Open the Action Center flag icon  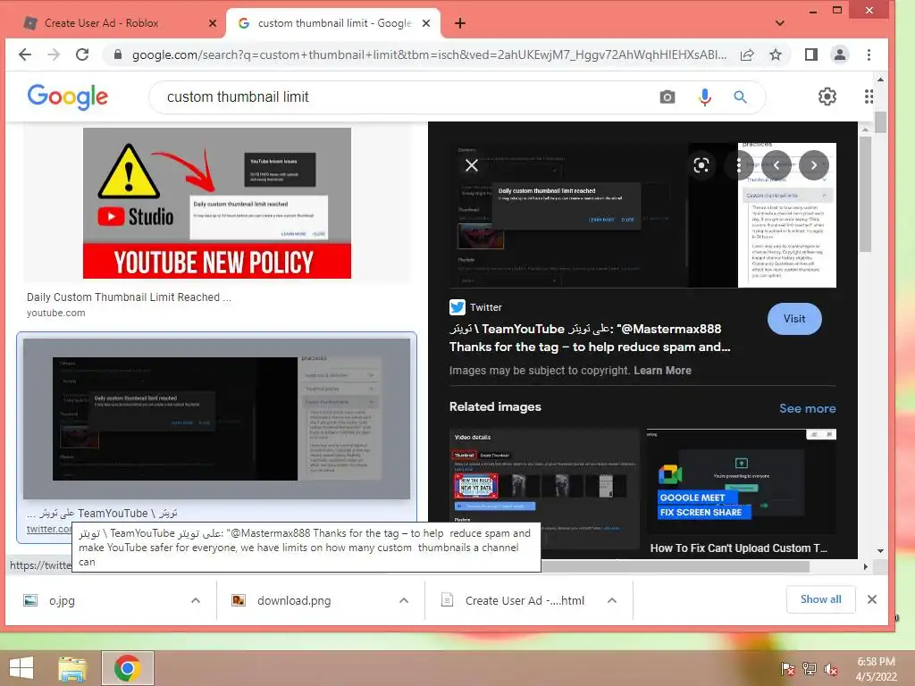coord(787,669)
